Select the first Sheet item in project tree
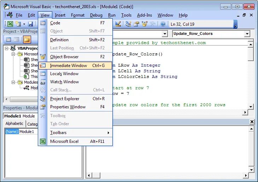 pos(31,60)
